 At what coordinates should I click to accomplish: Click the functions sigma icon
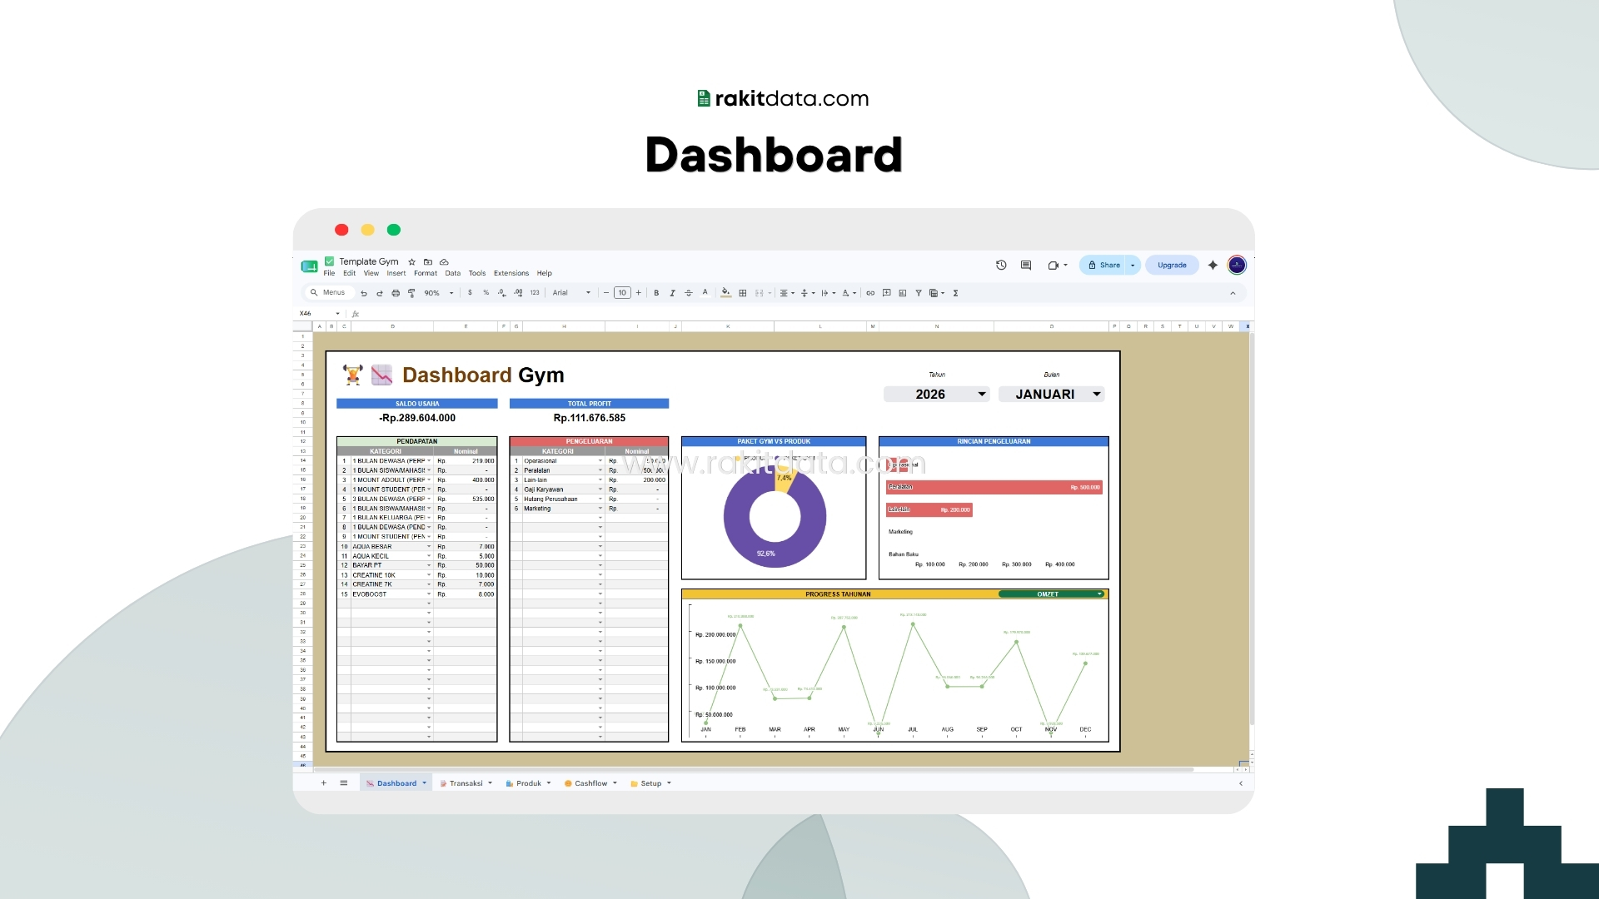tap(955, 293)
